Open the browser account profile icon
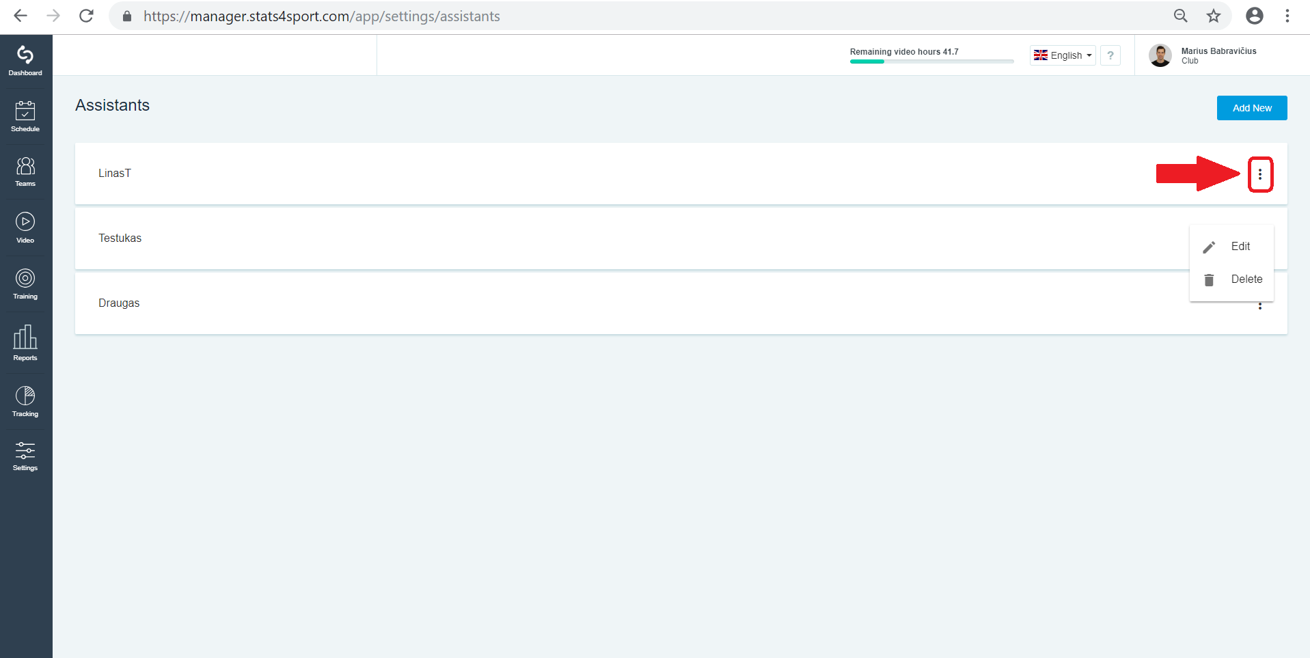The width and height of the screenshot is (1310, 658). (x=1255, y=16)
